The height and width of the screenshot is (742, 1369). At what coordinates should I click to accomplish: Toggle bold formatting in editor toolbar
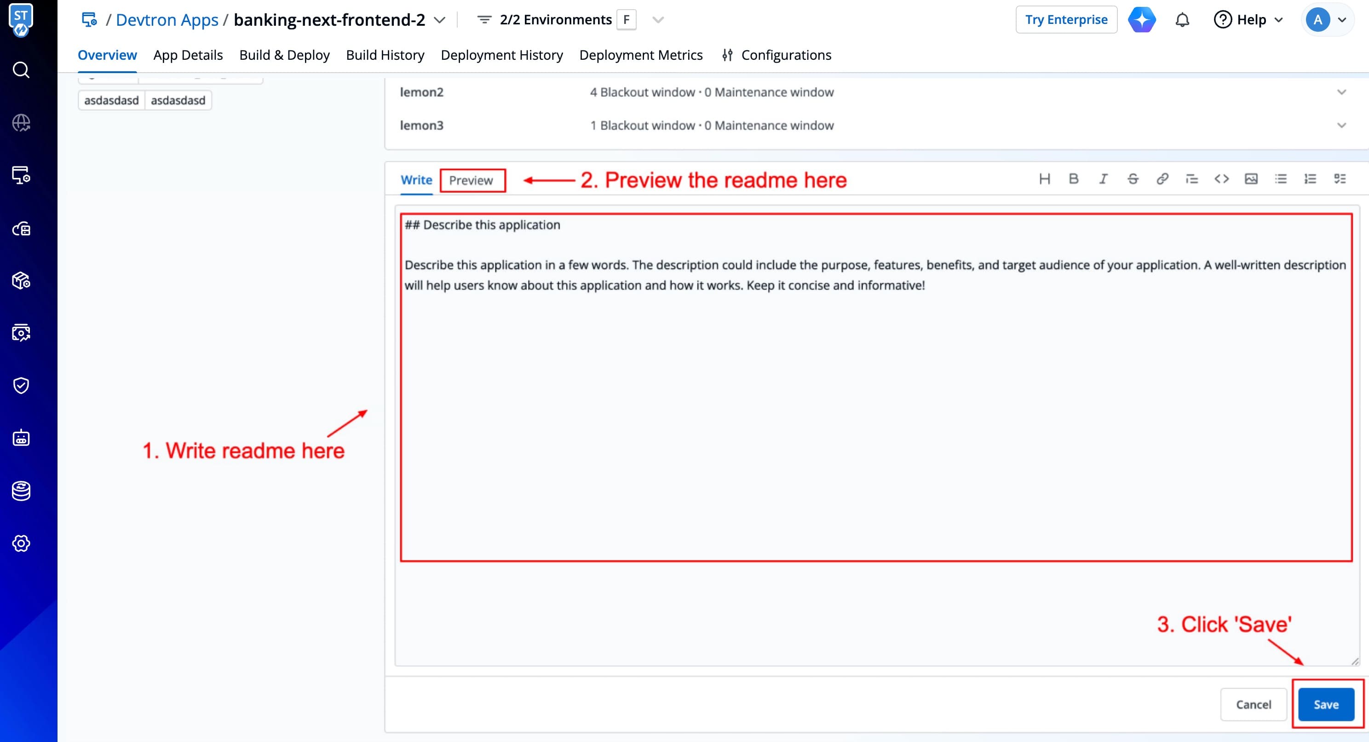(x=1074, y=179)
